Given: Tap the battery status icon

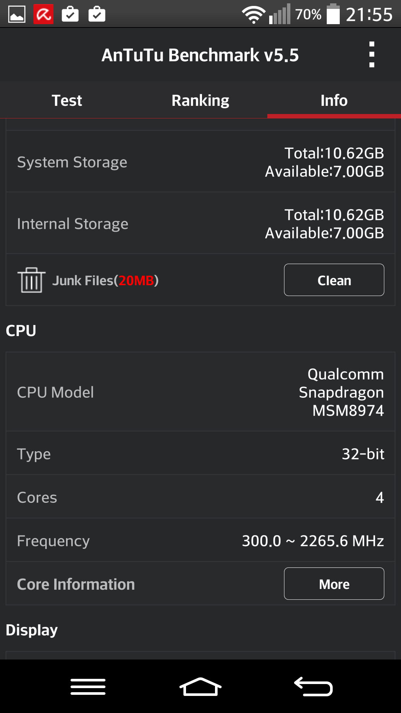Looking at the screenshot, I should 333,14.
